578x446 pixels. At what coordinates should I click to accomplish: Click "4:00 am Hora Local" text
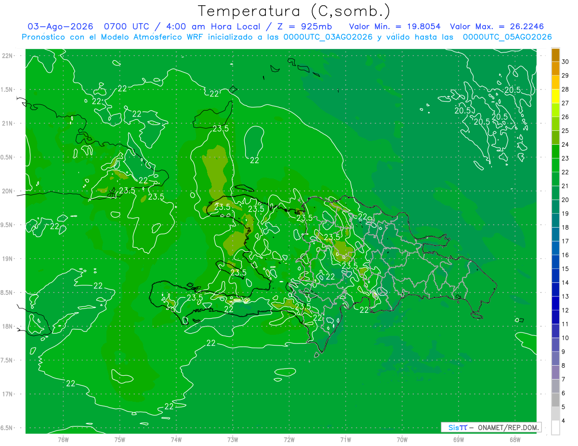tap(212, 26)
